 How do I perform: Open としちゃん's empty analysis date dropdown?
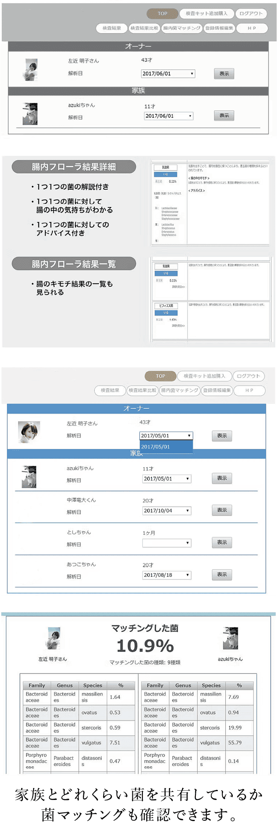(167, 543)
